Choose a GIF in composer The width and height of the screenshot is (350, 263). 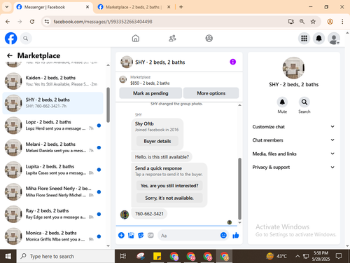click(x=150, y=235)
